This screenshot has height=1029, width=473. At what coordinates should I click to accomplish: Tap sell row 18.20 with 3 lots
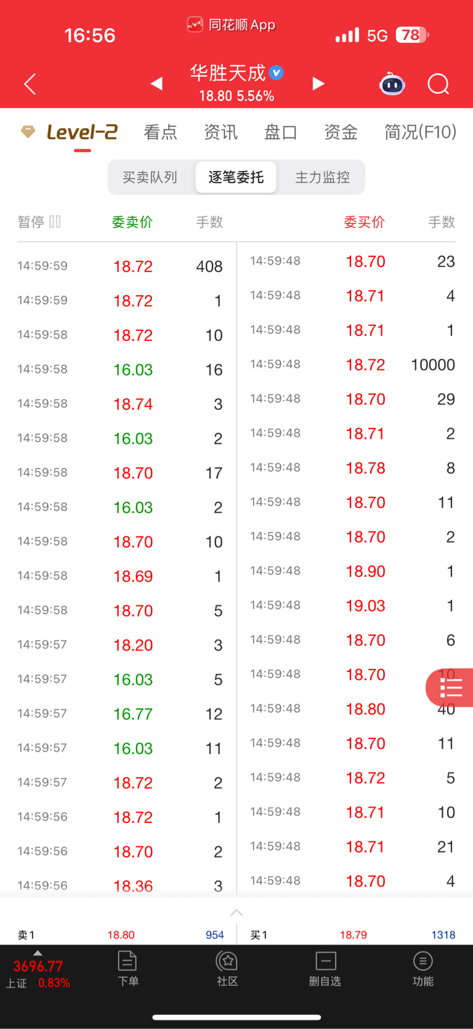pyautogui.click(x=120, y=646)
